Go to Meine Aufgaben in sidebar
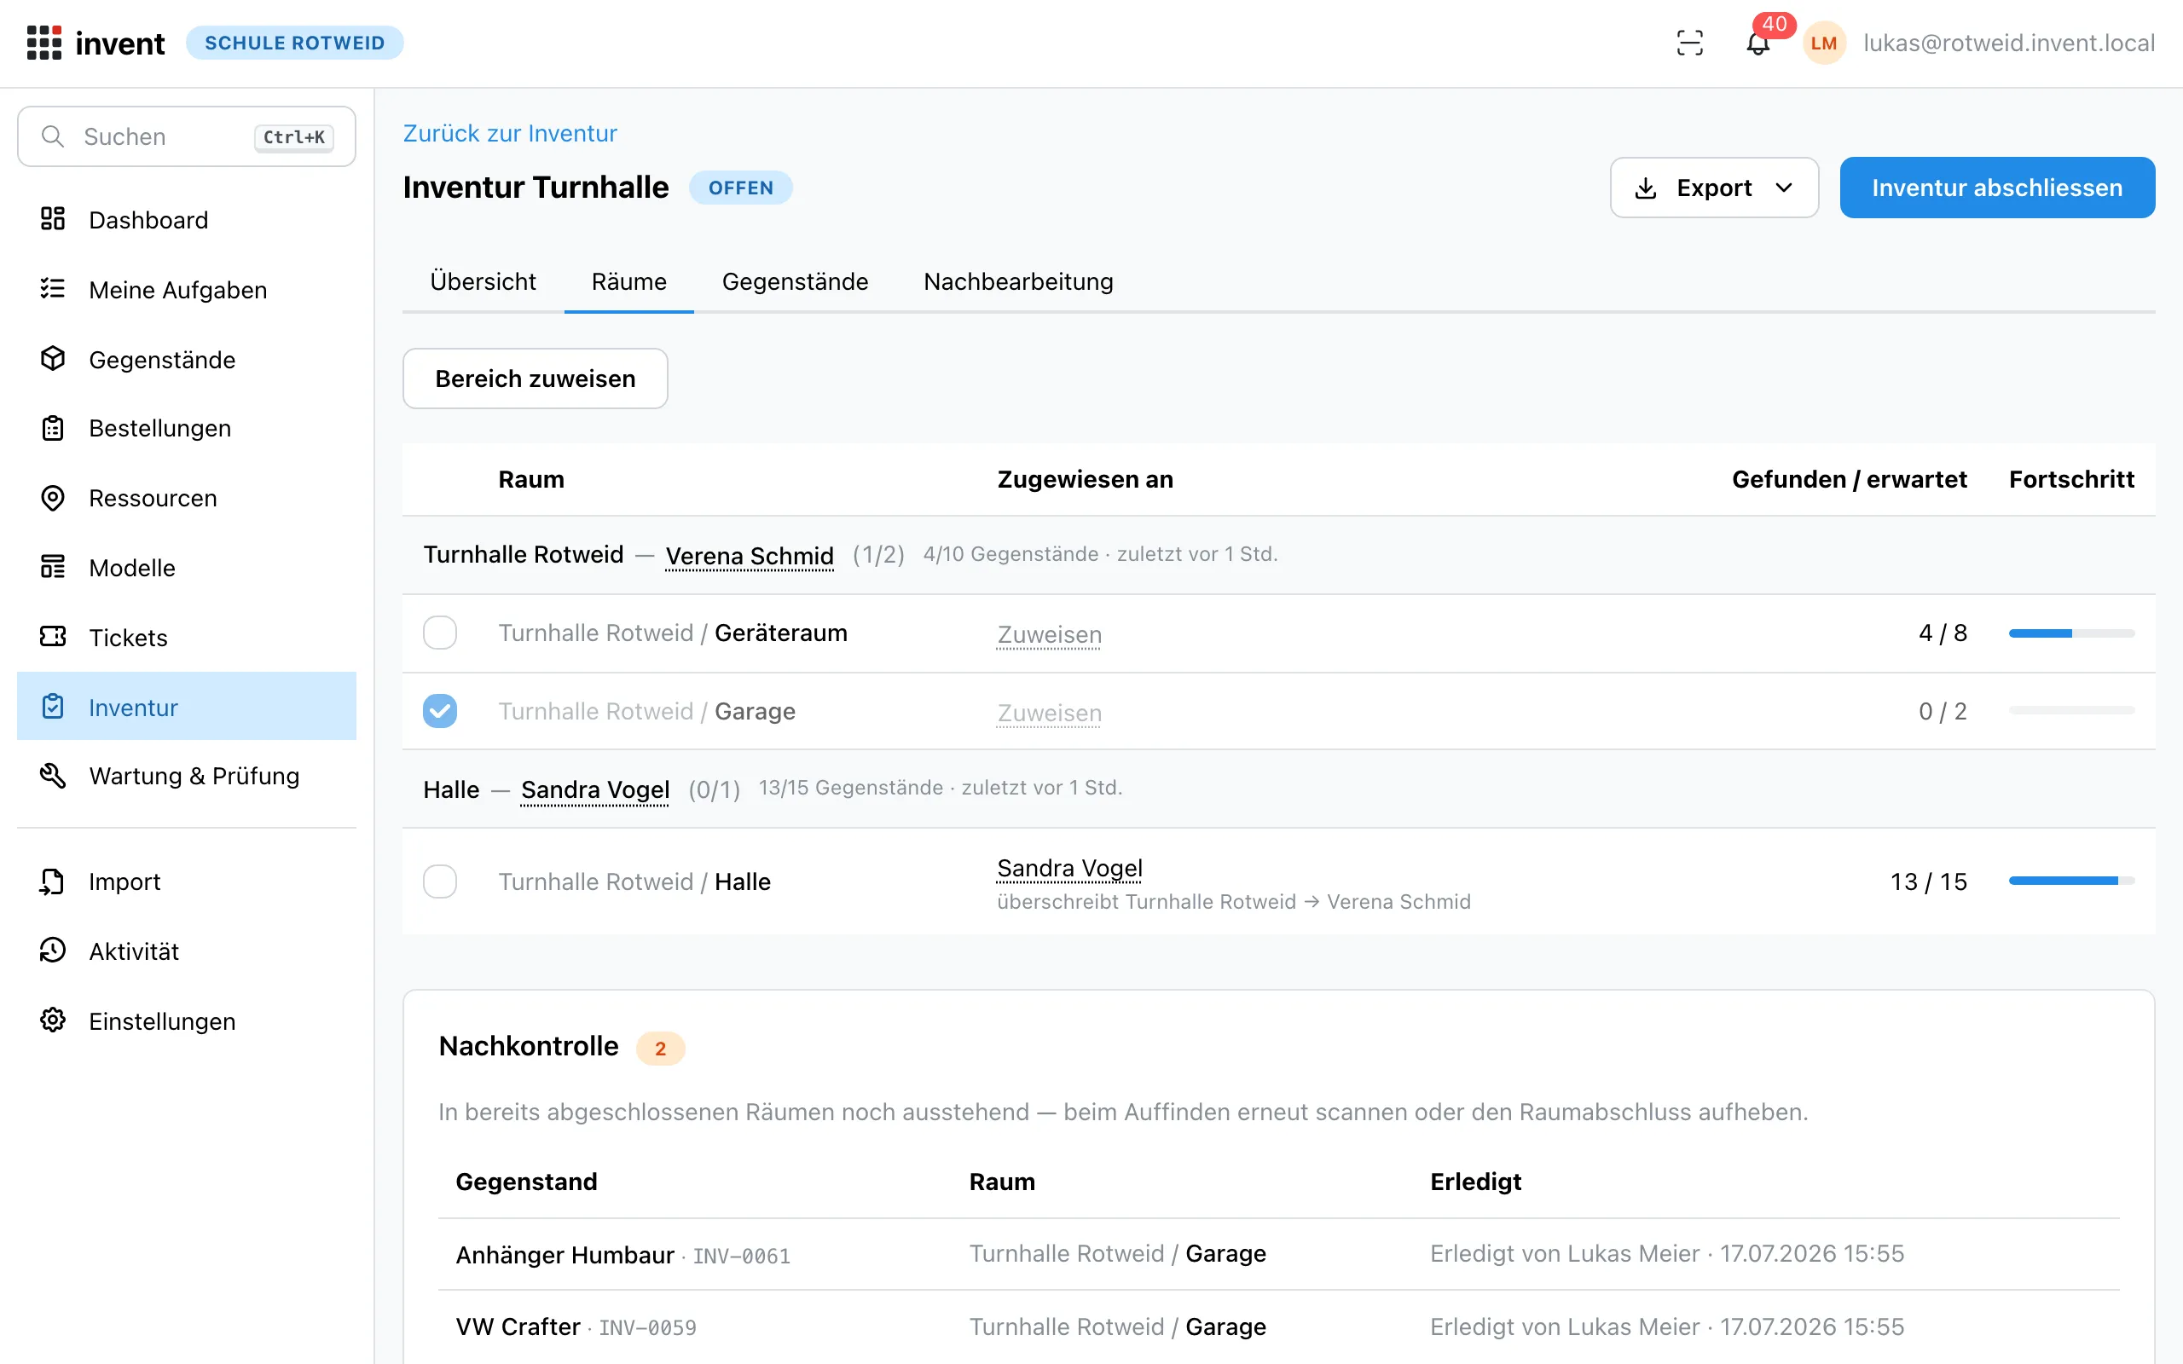The height and width of the screenshot is (1364, 2183). coord(187,290)
